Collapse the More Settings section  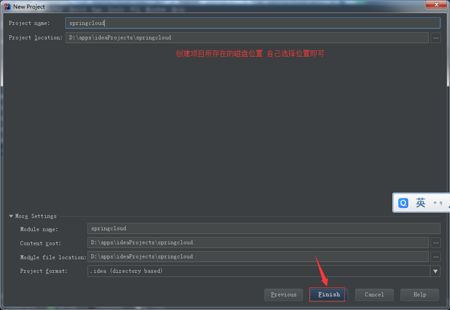click(11, 216)
